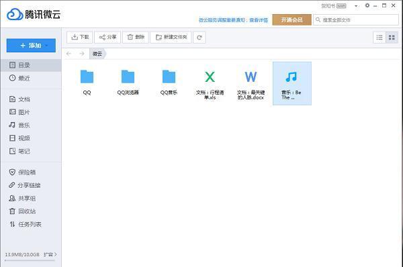Go back with the left arrow
The image size is (403, 267).
click(69, 54)
